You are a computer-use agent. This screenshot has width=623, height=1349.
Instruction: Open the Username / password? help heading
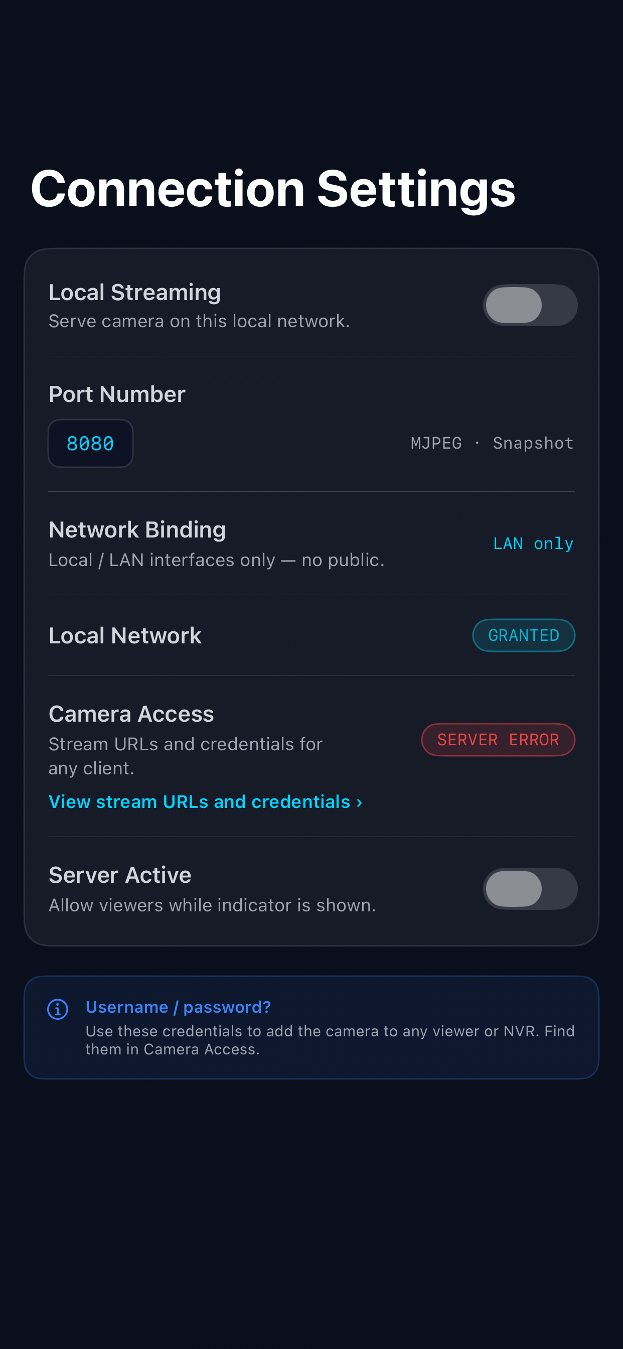[178, 1007]
